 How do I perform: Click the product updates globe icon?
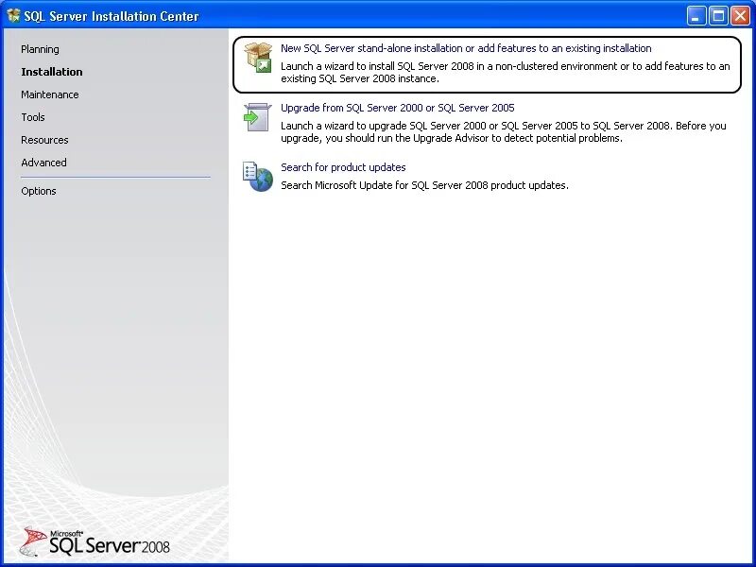click(258, 177)
